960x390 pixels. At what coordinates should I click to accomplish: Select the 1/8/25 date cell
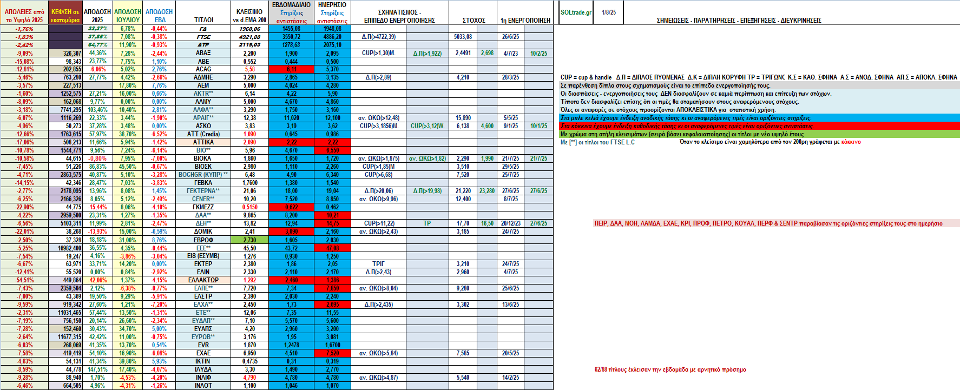pyautogui.click(x=609, y=12)
